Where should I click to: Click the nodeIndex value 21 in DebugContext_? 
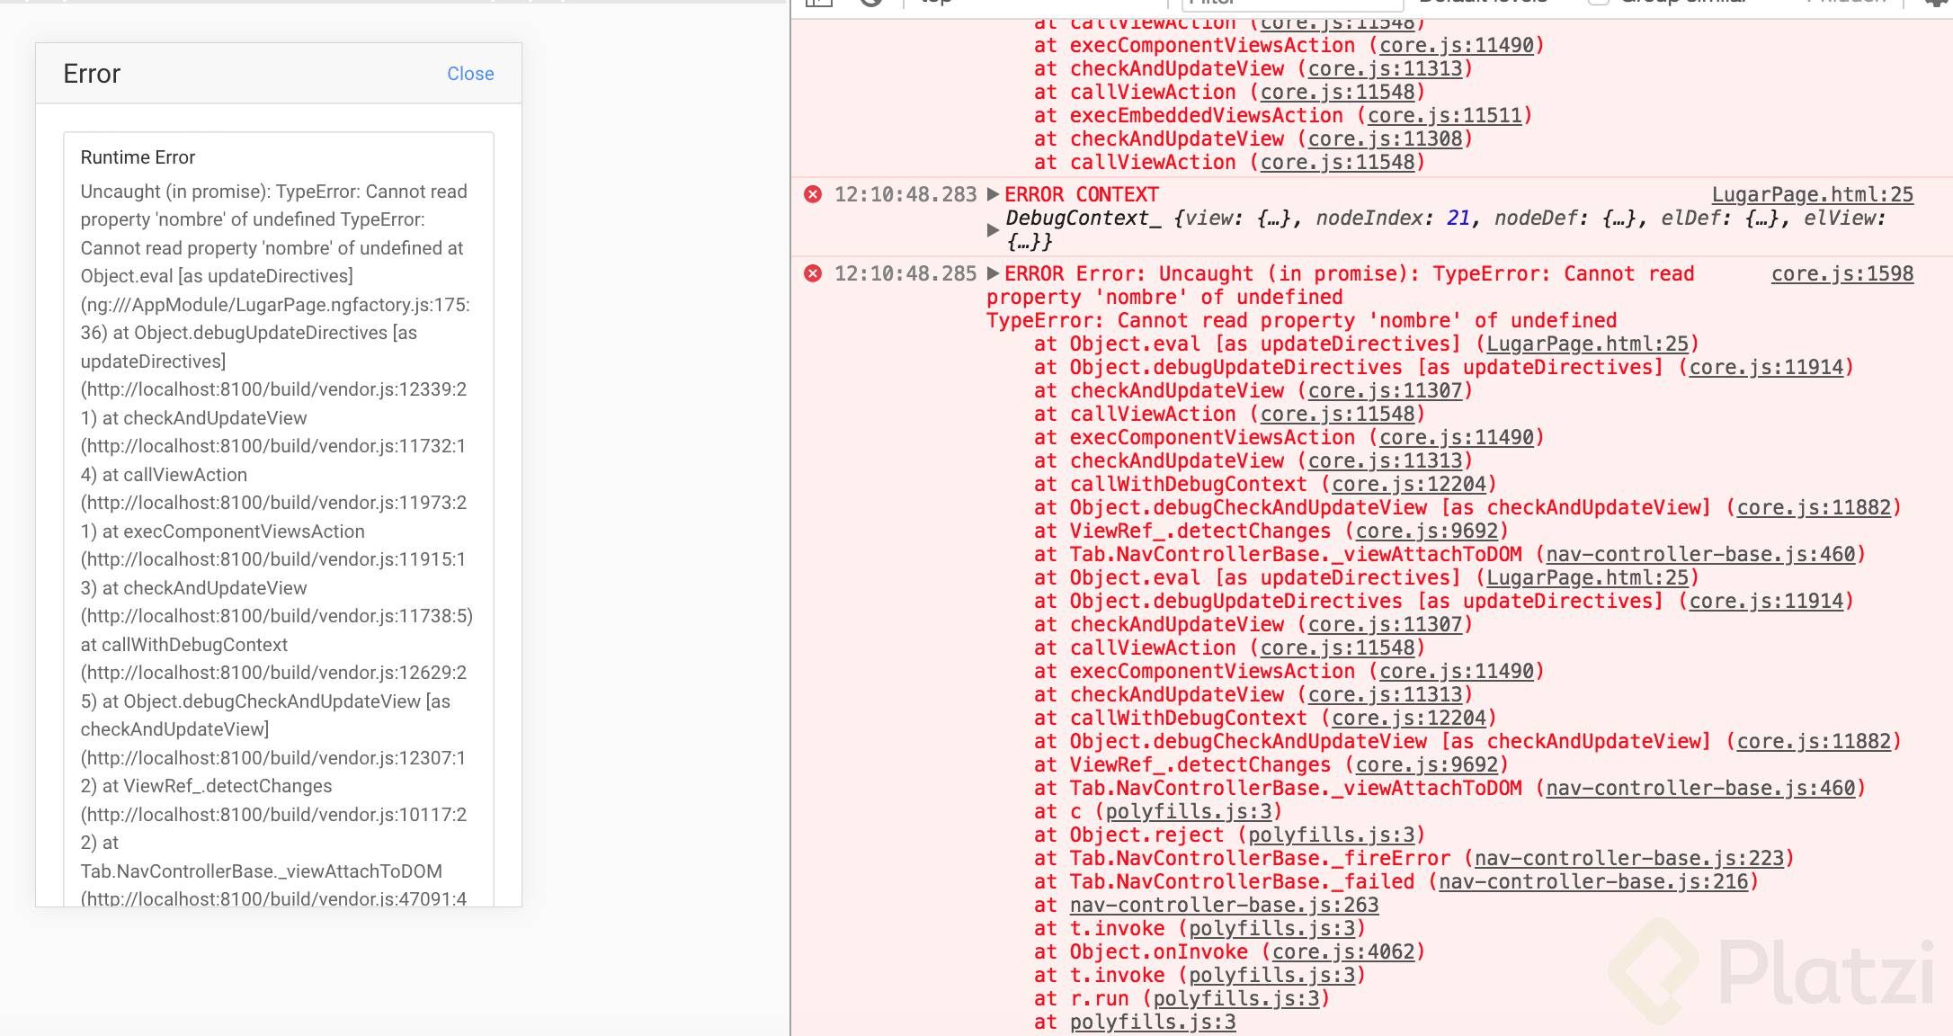1458,218
